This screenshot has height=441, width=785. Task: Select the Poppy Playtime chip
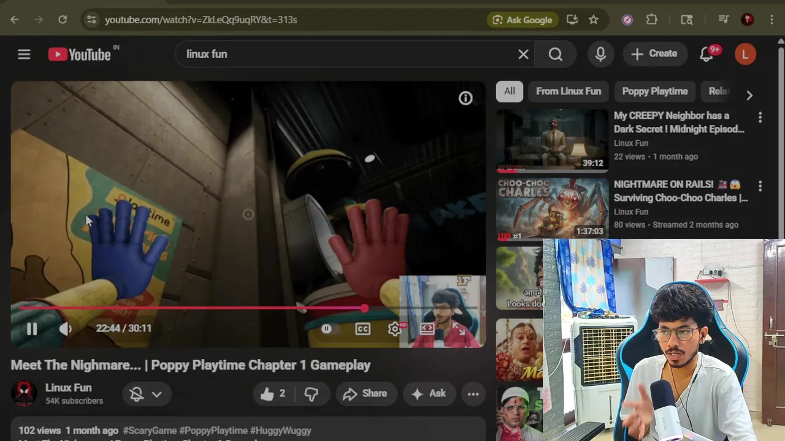(x=655, y=91)
